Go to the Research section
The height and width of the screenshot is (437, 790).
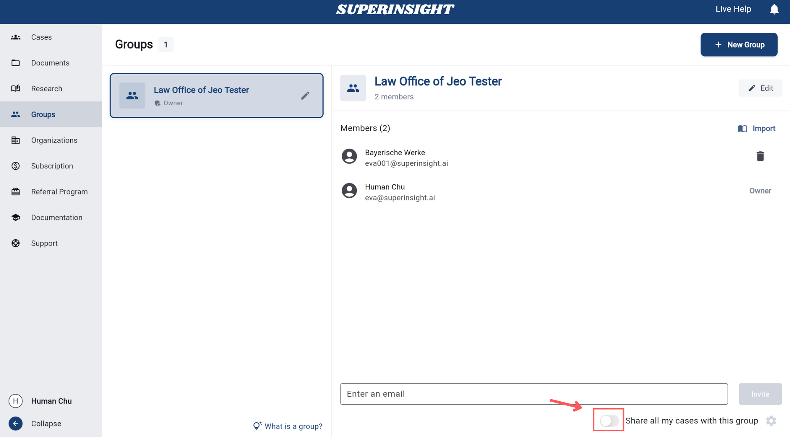pos(51,89)
